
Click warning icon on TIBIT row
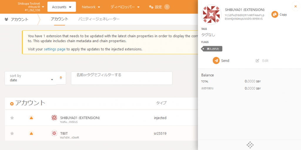tap(31, 133)
